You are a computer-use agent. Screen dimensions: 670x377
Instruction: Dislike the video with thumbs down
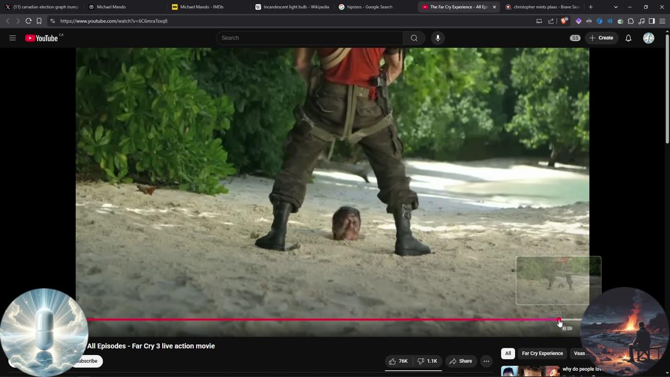pos(427,361)
